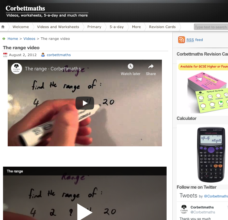The width and height of the screenshot is (228, 220).
Task: Play the second The range video
Action: (x=85, y=212)
